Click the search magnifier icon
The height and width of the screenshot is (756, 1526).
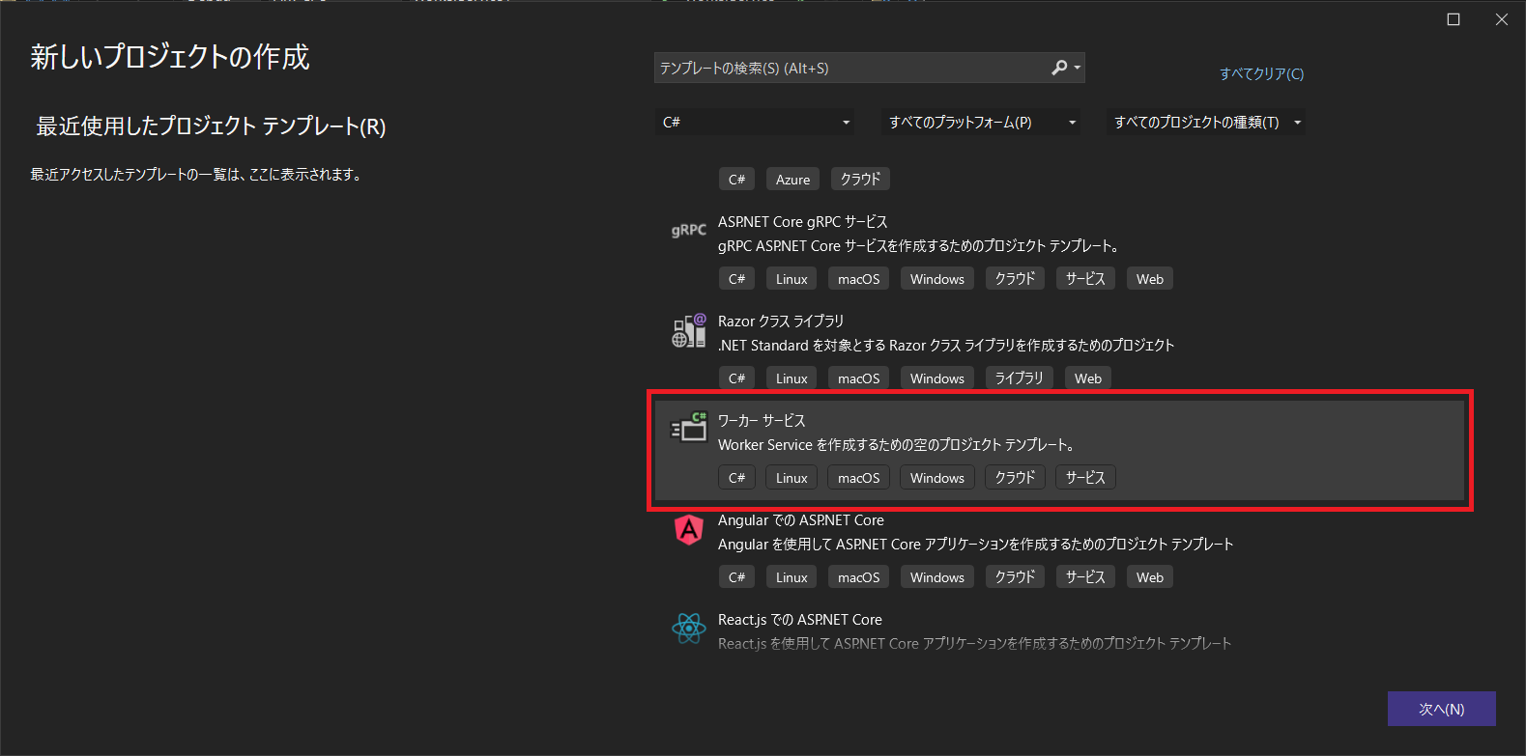point(1059,68)
